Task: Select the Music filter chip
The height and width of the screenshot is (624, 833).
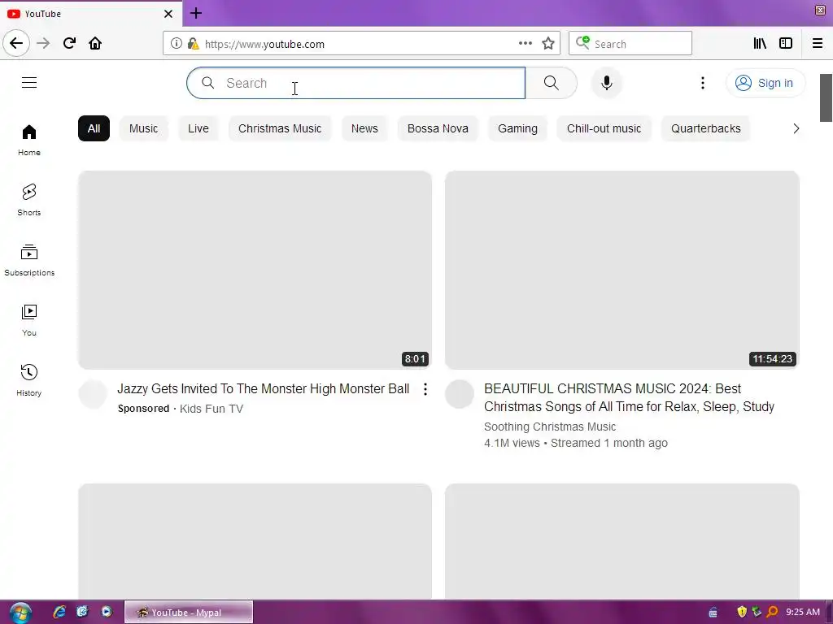Action: 143,128
